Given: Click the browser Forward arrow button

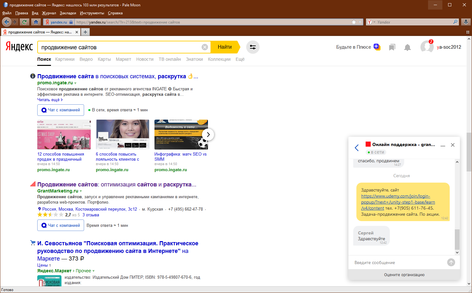Looking at the screenshot, I should [x=15, y=22].
